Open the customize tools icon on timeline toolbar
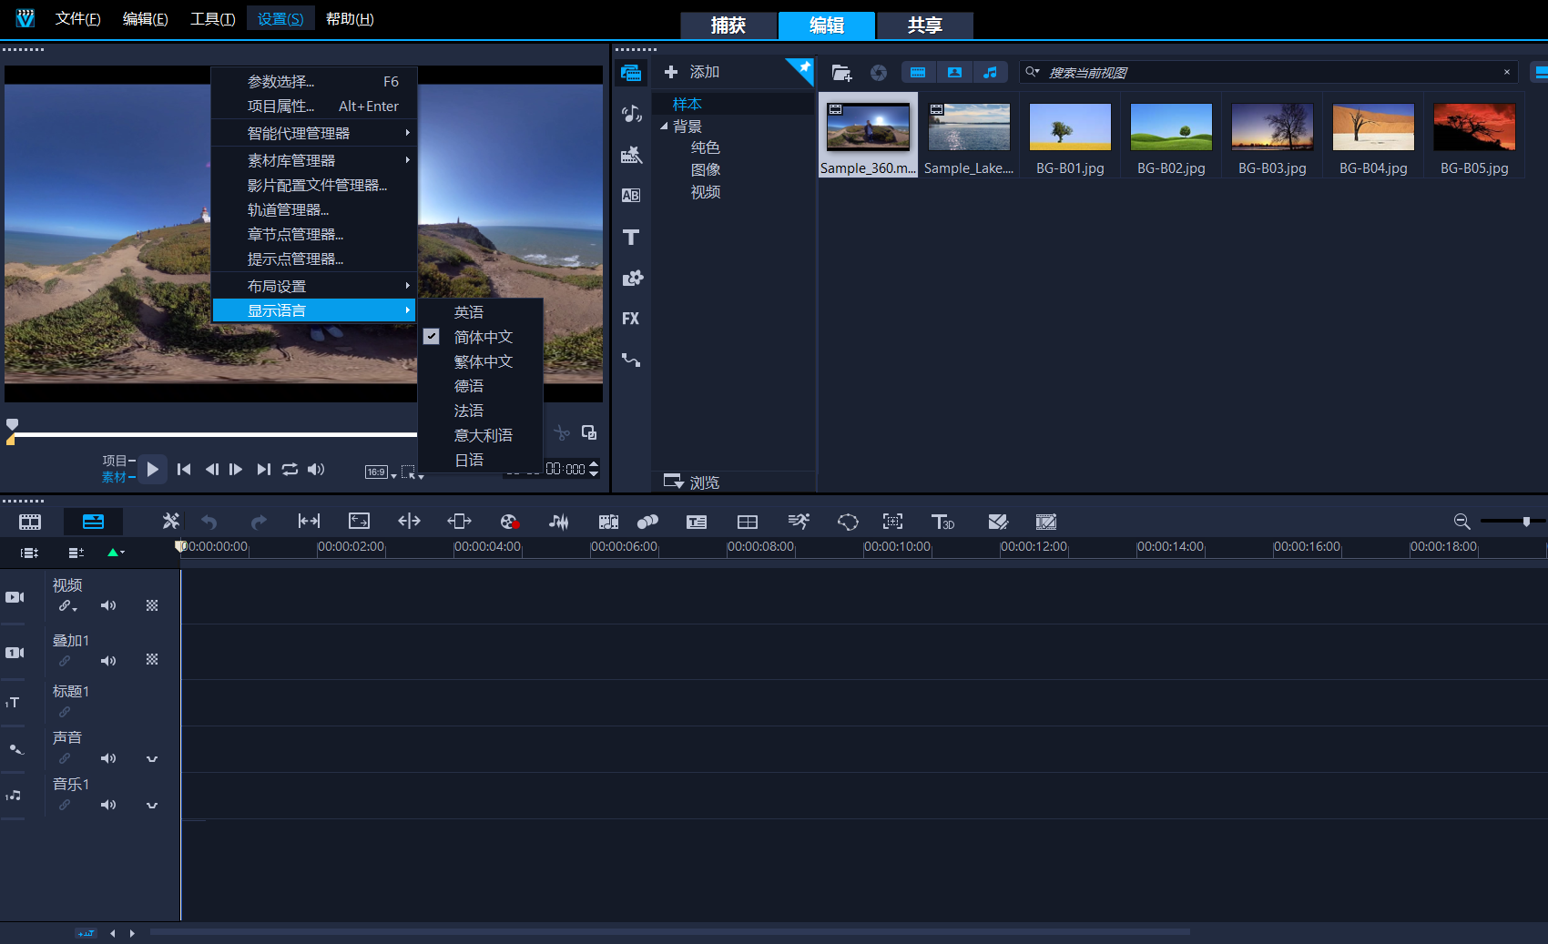This screenshot has width=1548, height=944. [x=170, y=522]
